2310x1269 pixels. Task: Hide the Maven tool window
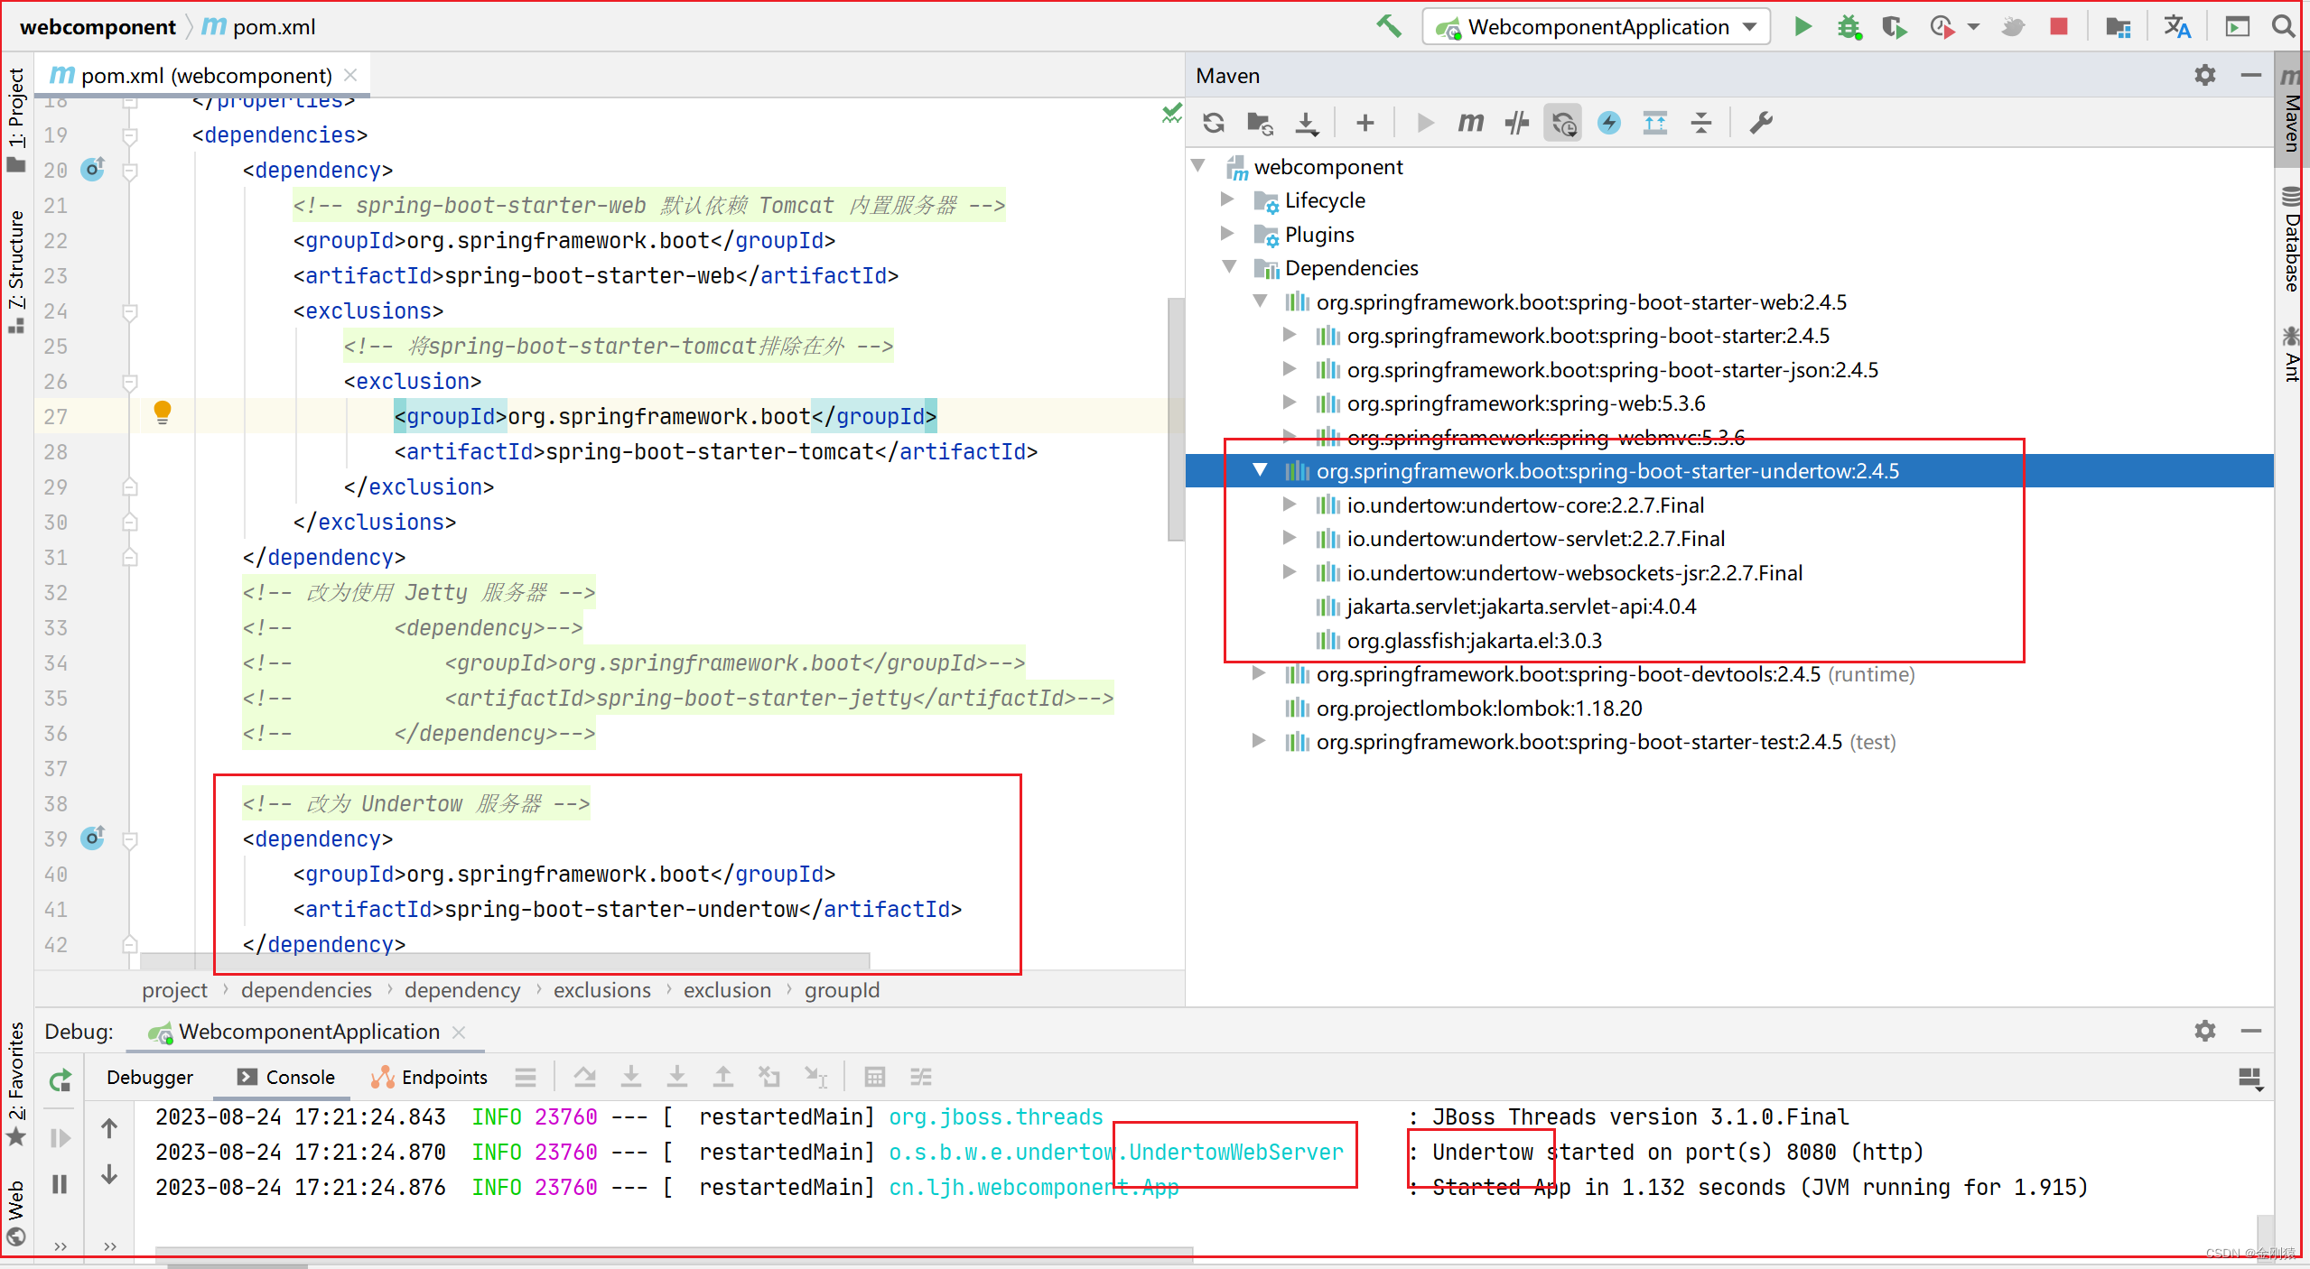pos(2251,75)
